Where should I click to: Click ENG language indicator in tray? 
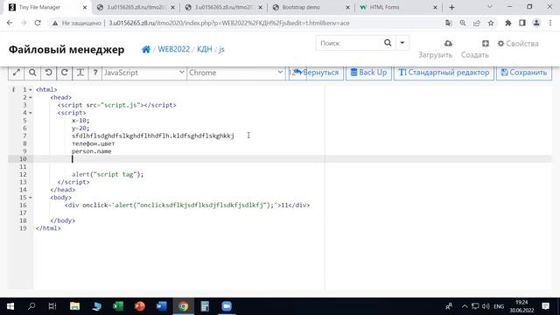click(x=499, y=306)
